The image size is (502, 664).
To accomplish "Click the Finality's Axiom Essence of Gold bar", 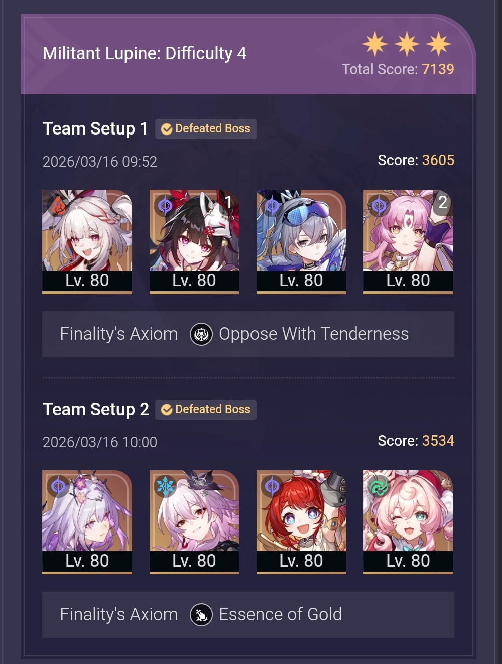I will pyautogui.click(x=248, y=615).
